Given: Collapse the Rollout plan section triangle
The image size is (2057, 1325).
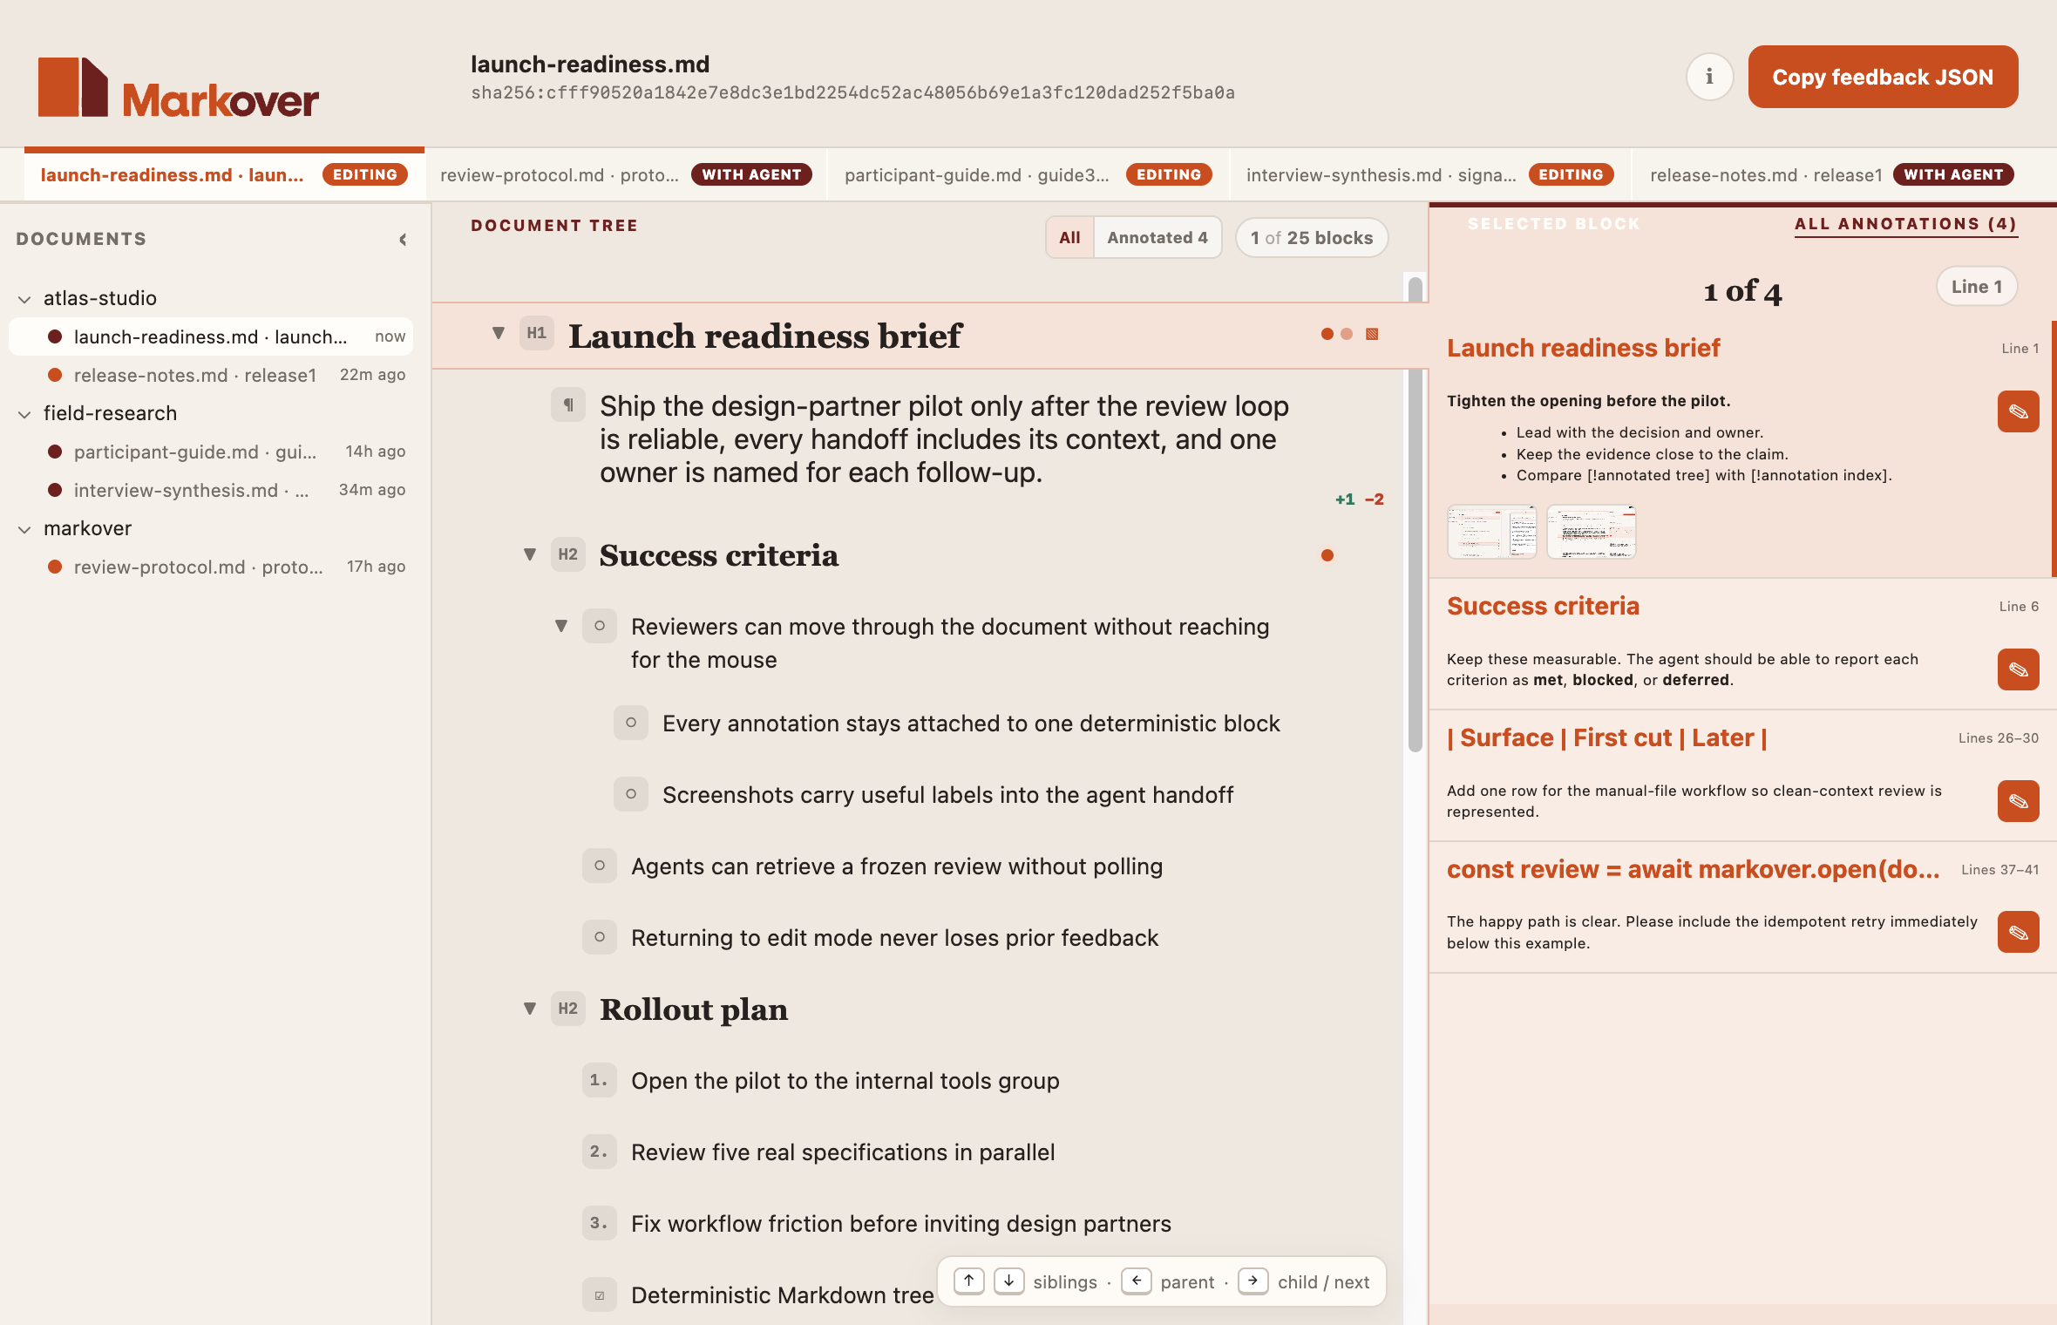Looking at the screenshot, I should pos(530,1009).
